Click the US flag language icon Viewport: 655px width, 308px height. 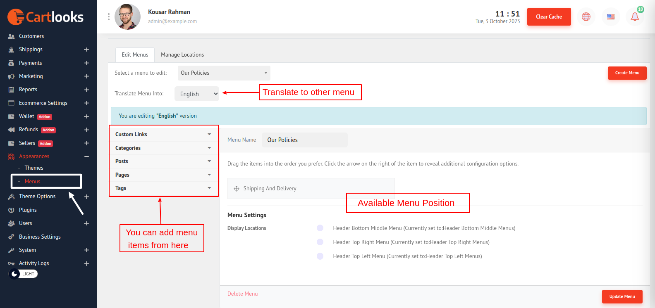point(610,17)
